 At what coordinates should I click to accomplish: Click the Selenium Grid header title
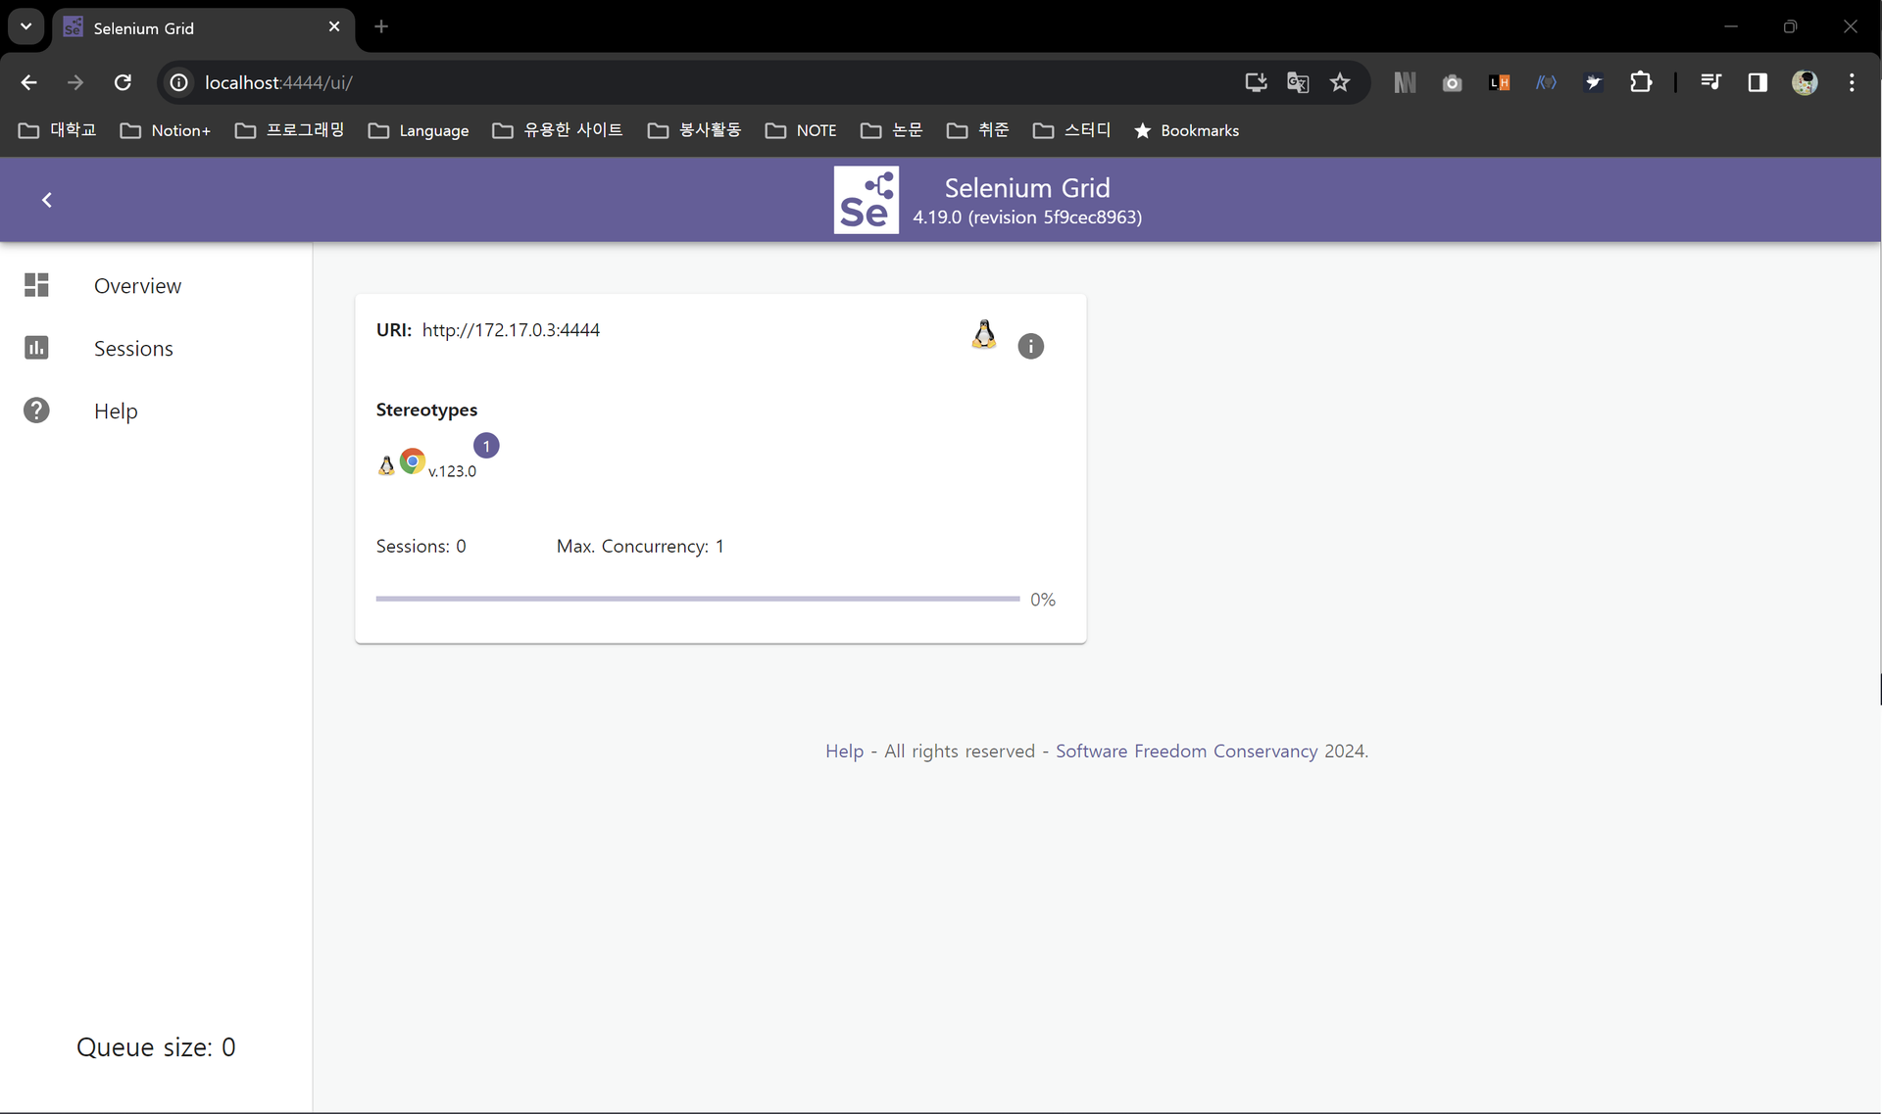[x=1027, y=188]
